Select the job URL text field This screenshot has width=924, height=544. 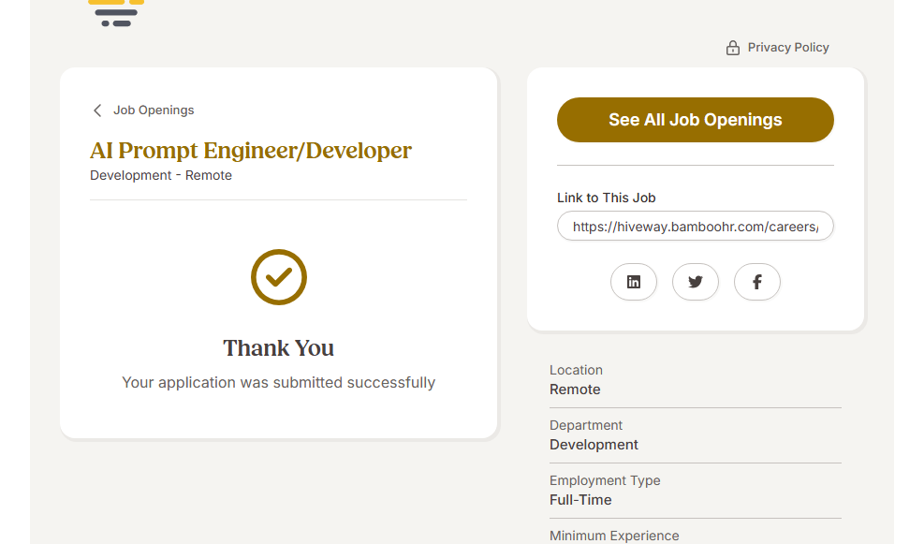coord(695,227)
